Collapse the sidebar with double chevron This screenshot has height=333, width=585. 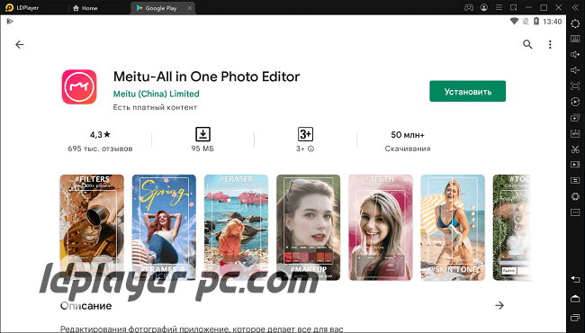tap(575, 7)
